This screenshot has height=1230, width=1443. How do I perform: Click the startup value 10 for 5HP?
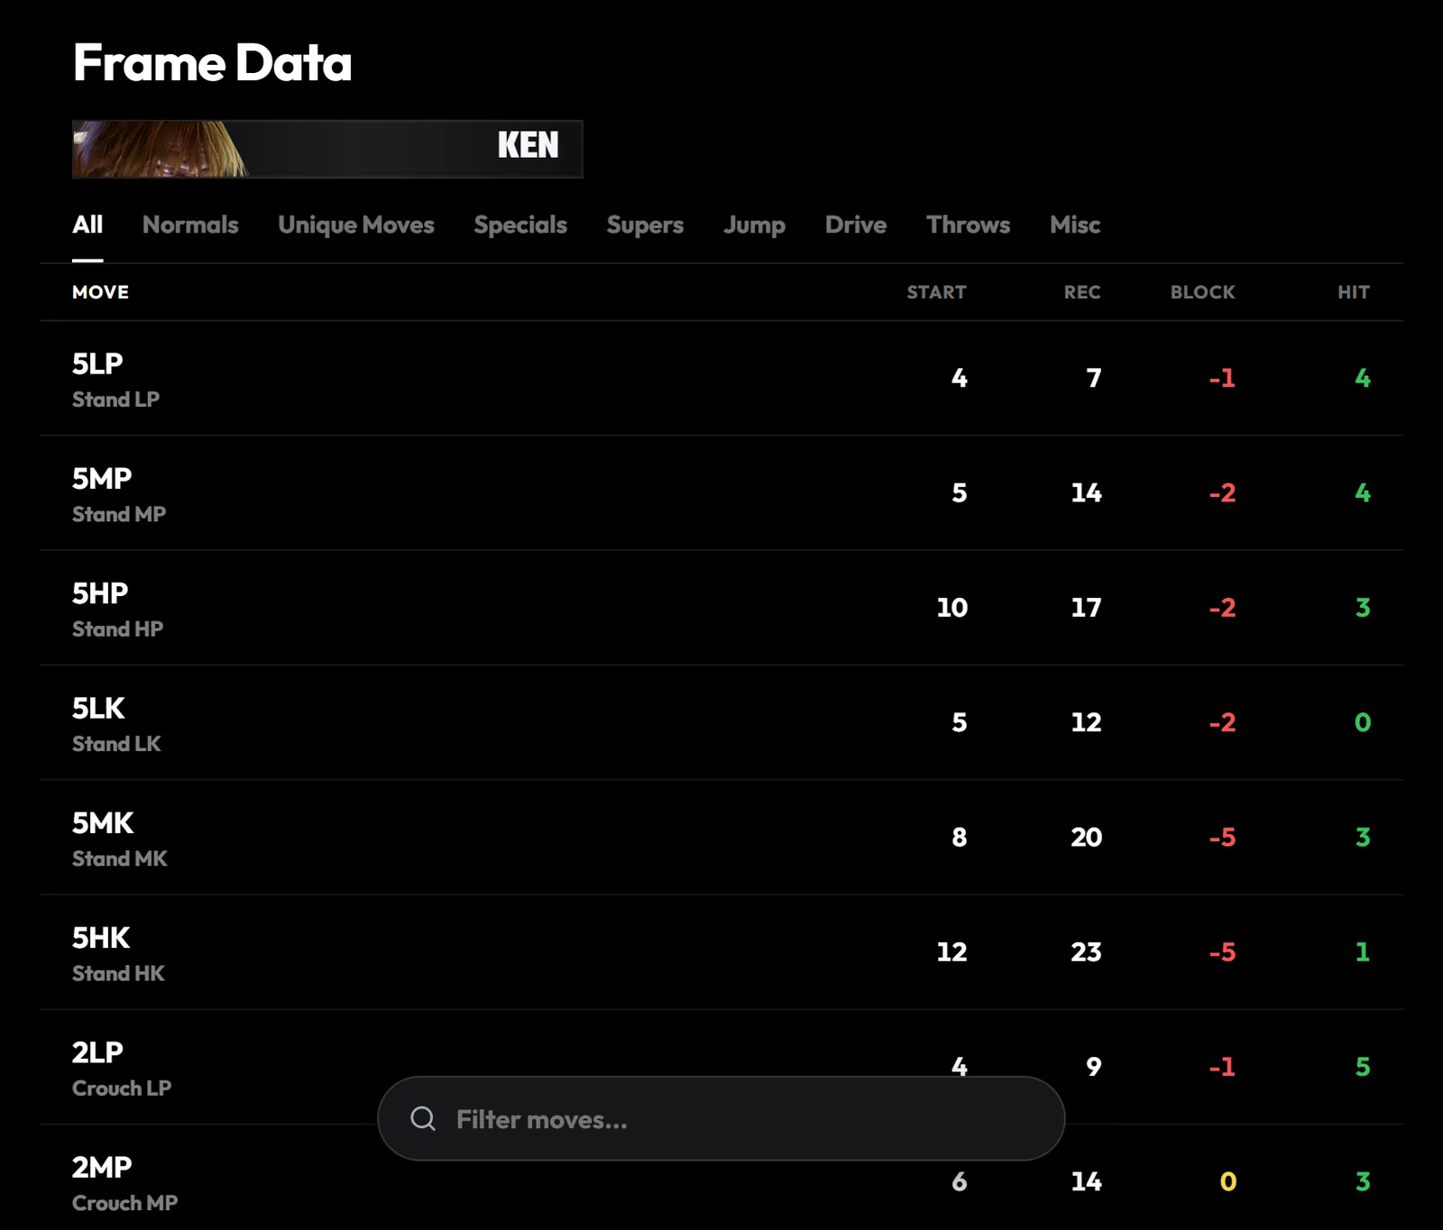point(952,607)
